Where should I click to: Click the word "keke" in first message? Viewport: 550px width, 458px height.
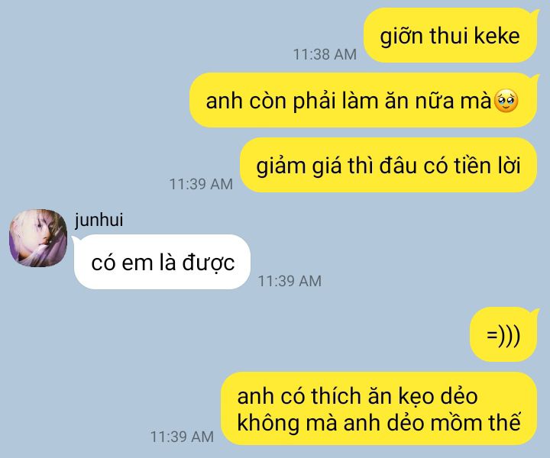tap(497, 36)
